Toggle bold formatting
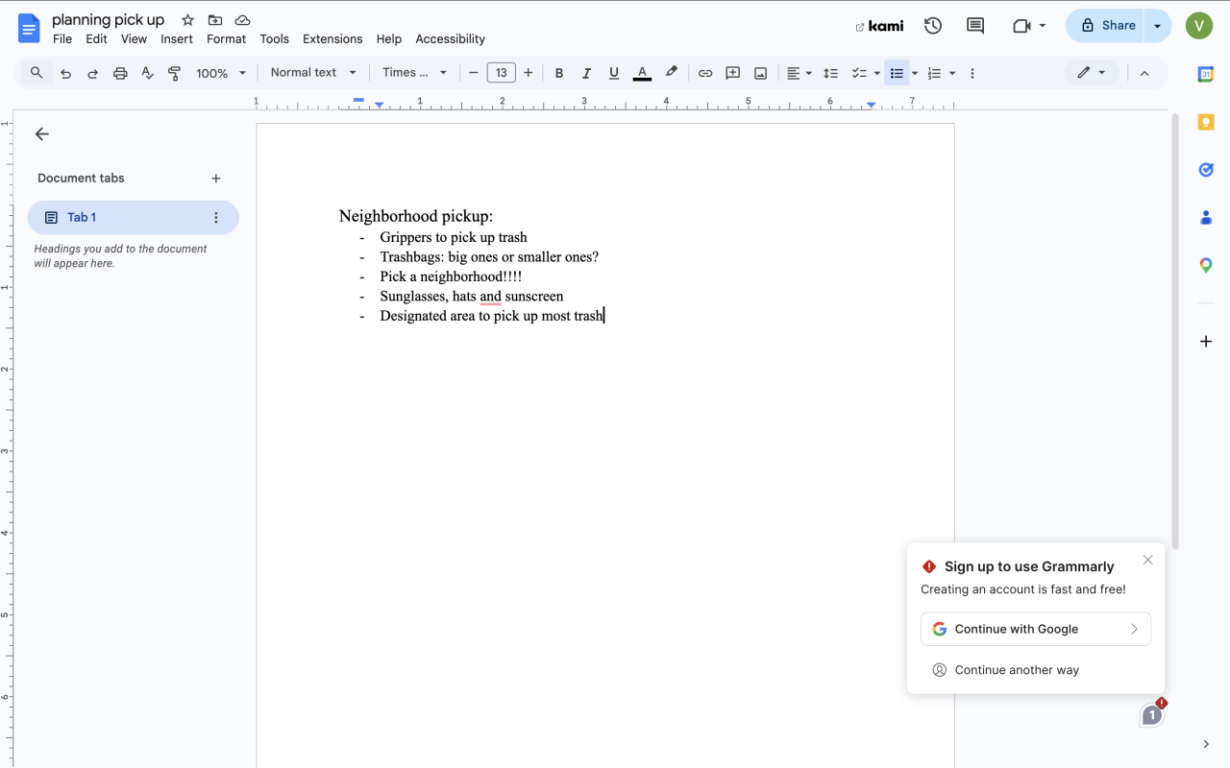 [x=558, y=73]
